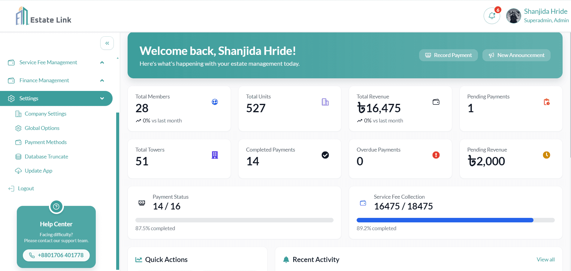The width and height of the screenshot is (571, 271).
Task: Click the Record Payment button
Action: (448, 55)
